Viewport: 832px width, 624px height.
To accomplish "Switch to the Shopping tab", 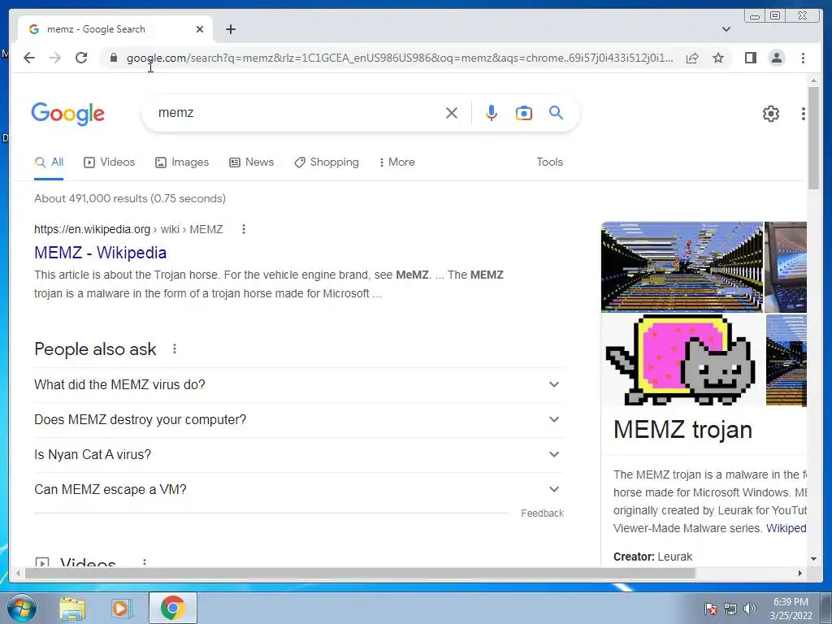I will coord(327,162).
